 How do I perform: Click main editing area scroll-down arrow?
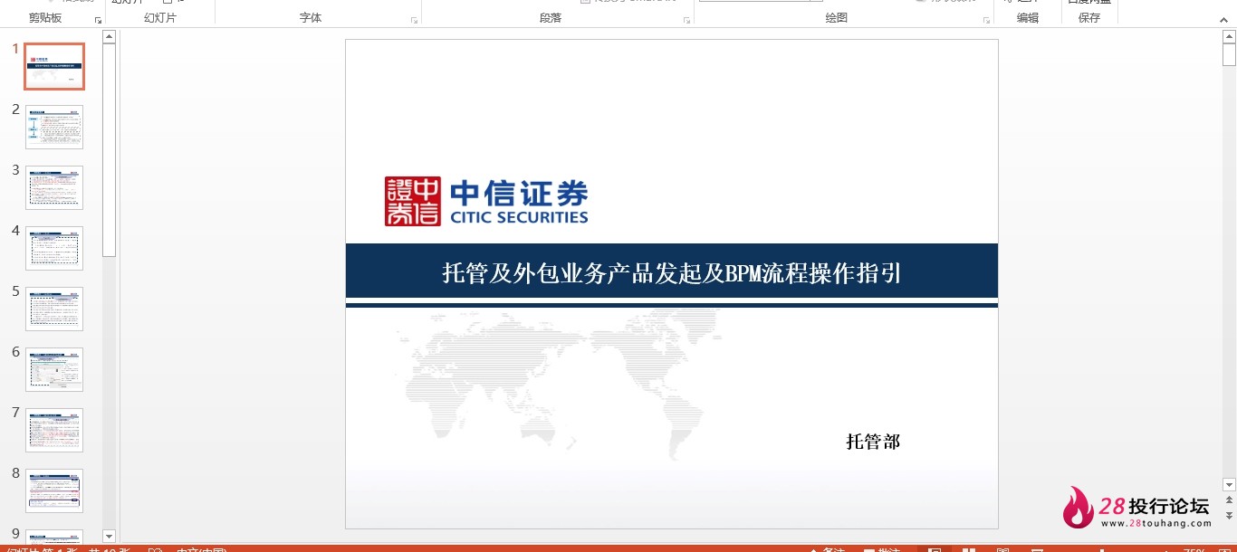click(x=1229, y=485)
